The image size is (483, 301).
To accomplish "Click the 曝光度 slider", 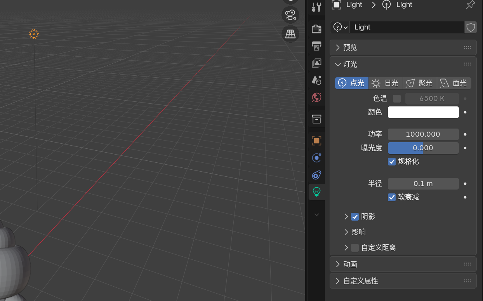I will pyautogui.click(x=423, y=148).
